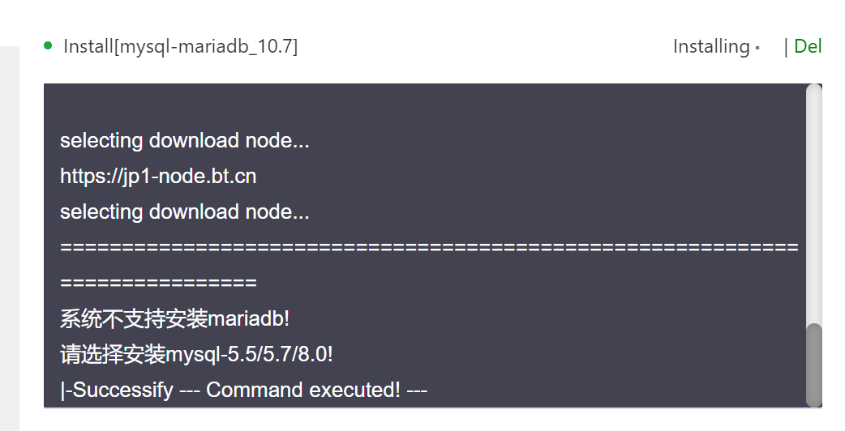
Task: Grab the log panel scrollbar thumb
Action: click(813, 364)
